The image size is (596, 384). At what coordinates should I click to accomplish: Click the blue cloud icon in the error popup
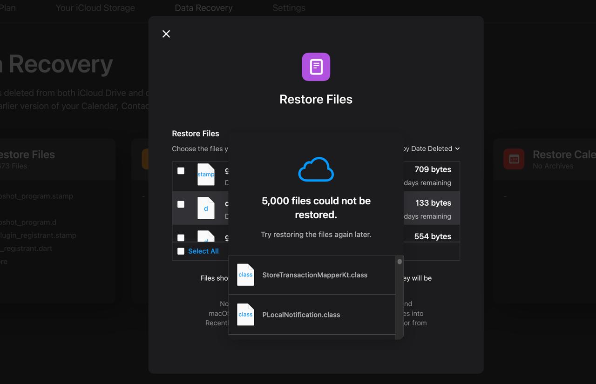tap(316, 169)
